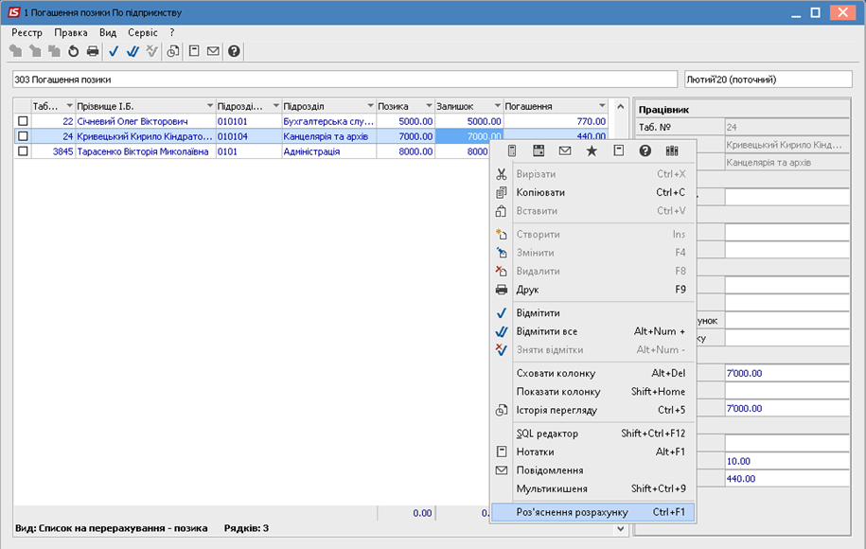Choose Повідомлення in the context menu
Viewport: 866px width, 549px height.
[593, 470]
